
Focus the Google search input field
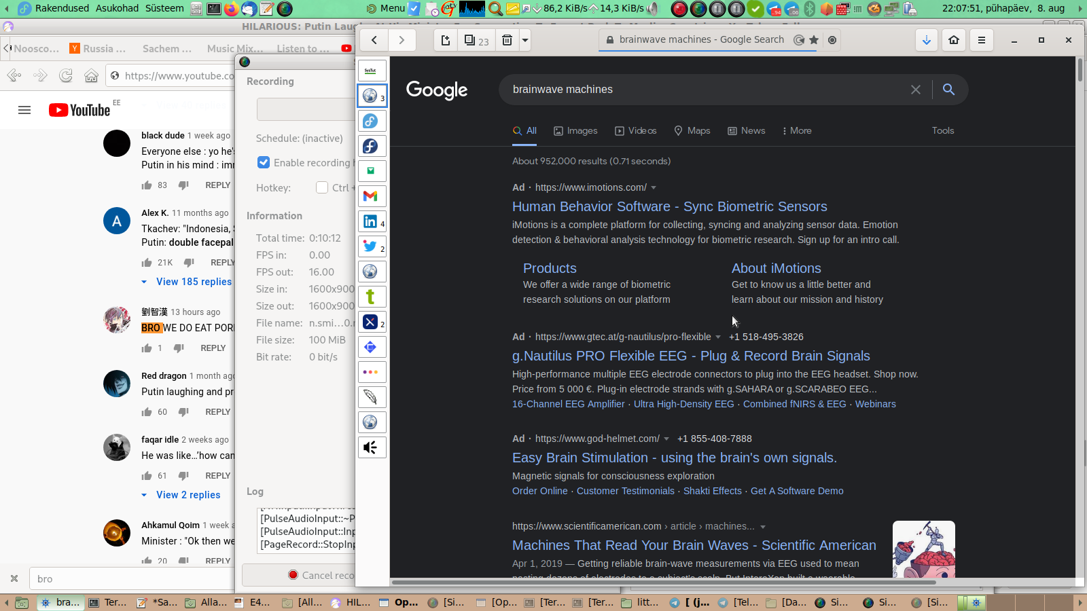[x=707, y=90]
